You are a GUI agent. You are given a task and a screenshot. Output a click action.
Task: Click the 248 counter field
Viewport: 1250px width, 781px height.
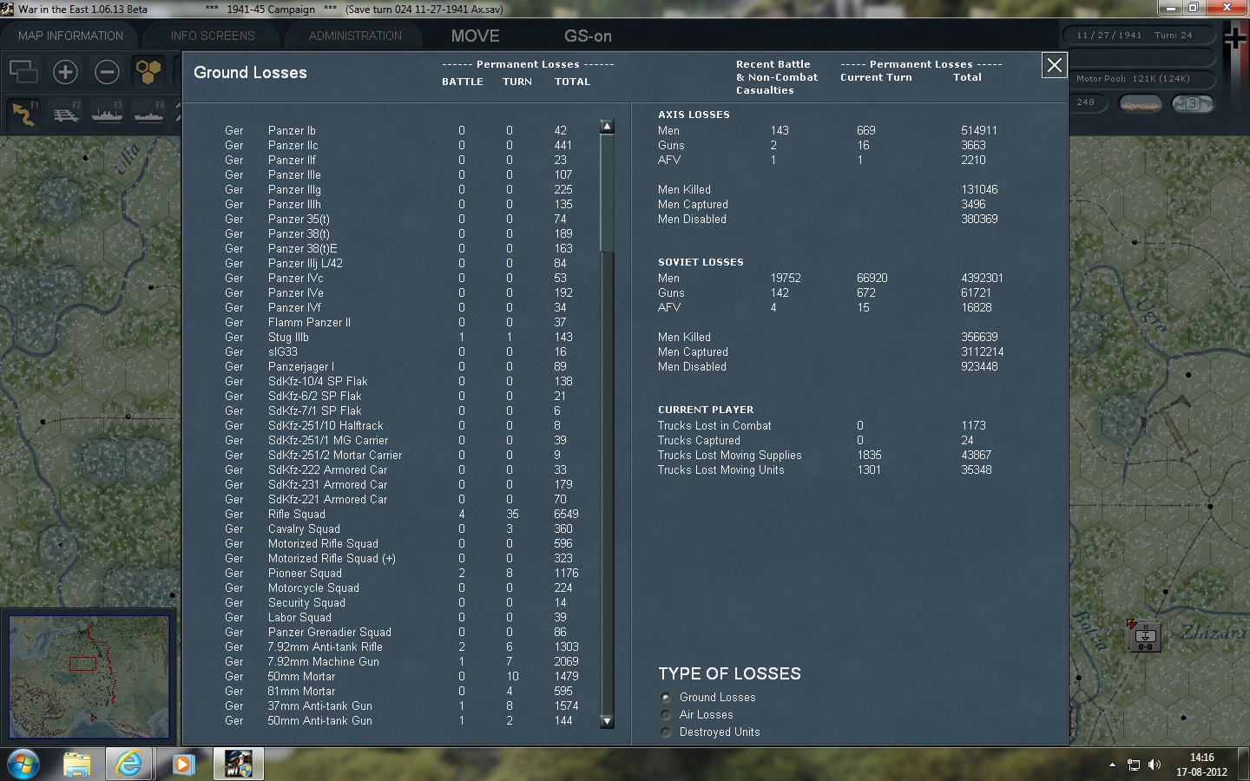(1086, 102)
